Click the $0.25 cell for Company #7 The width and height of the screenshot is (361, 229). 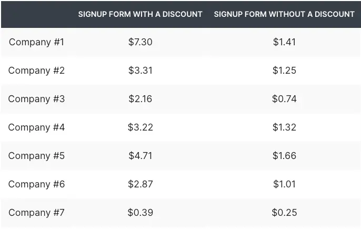284,213
